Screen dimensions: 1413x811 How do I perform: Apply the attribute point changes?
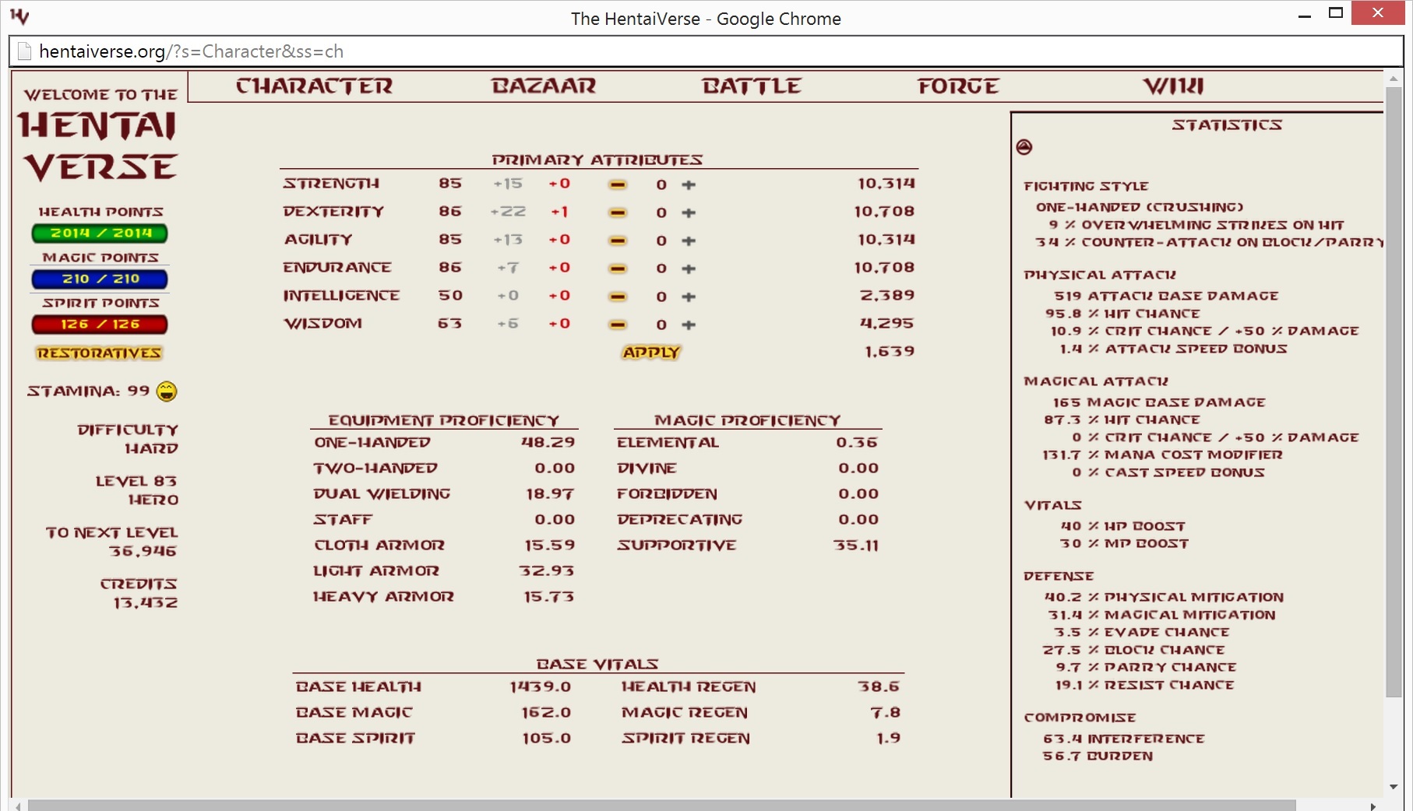pos(651,353)
